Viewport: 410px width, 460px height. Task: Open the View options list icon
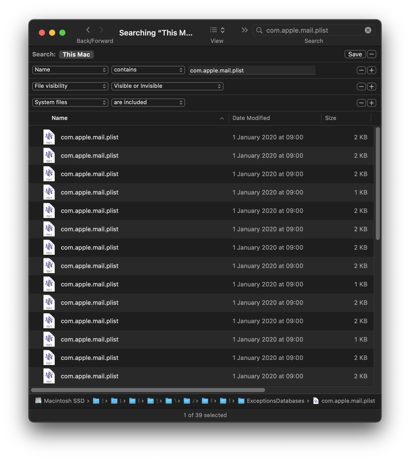point(217,30)
